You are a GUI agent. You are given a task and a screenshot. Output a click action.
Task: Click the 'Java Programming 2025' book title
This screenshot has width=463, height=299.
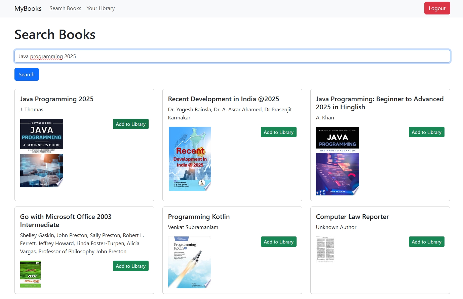coord(56,99)
